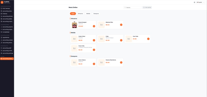Screen dimensions: 207x97
Task: Open accounting.invent... sidebar item
Action: coord(7,21)
